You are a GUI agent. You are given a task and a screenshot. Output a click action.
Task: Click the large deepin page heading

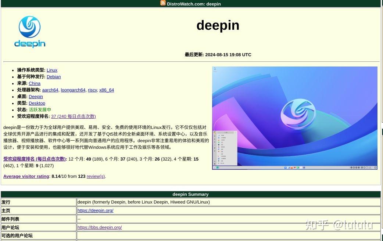pos(218,25)
